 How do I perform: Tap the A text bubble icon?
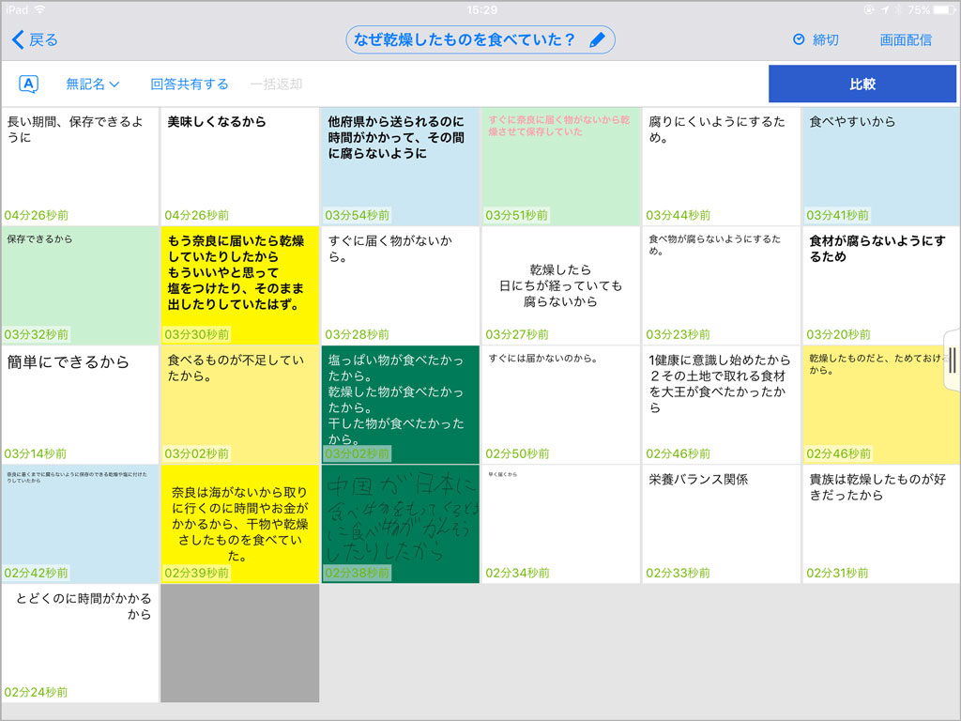pos(29,84)
